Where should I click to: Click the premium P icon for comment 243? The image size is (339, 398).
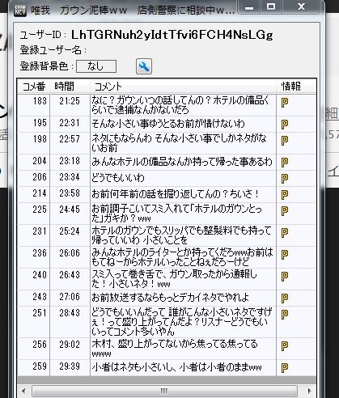285,298
